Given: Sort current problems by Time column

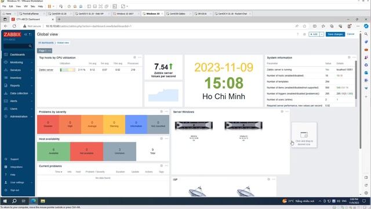Looking at the screenshot, I should click(59, 172).
